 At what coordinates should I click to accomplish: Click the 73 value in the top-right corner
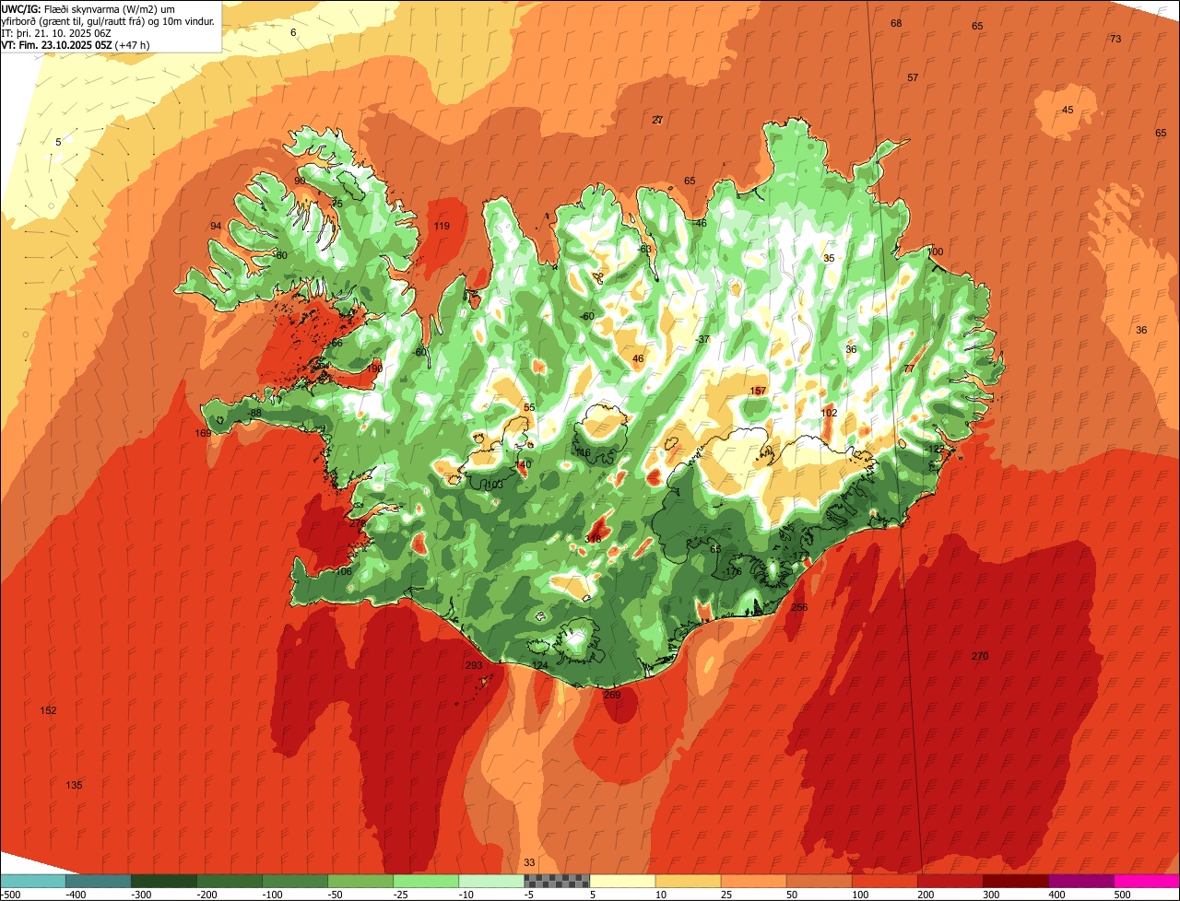point(1115,39)
